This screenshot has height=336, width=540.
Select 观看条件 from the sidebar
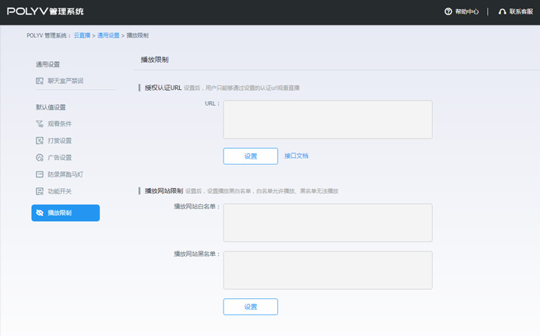(x=60, y=124)
